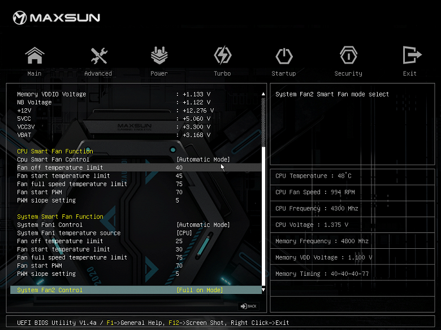
Task: Open Cpu Smart Fan Control mode dropdown
Action: (203, 160)
